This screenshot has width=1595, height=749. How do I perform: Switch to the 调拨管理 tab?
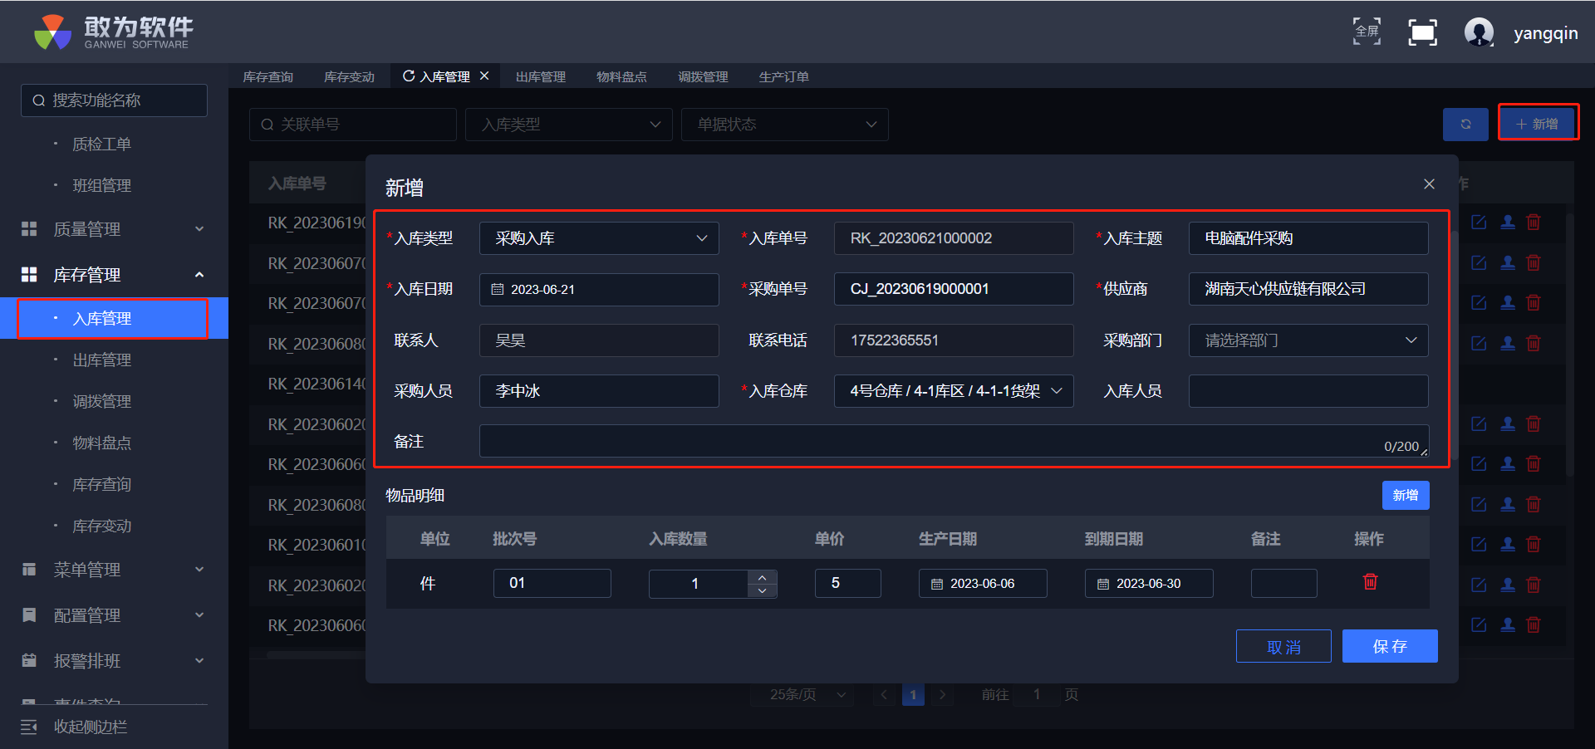703,76
